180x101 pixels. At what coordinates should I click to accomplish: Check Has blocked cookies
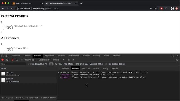click(x=106, y=64)
